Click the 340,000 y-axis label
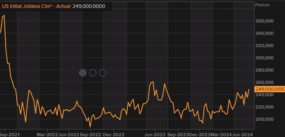 pos(264,33)
